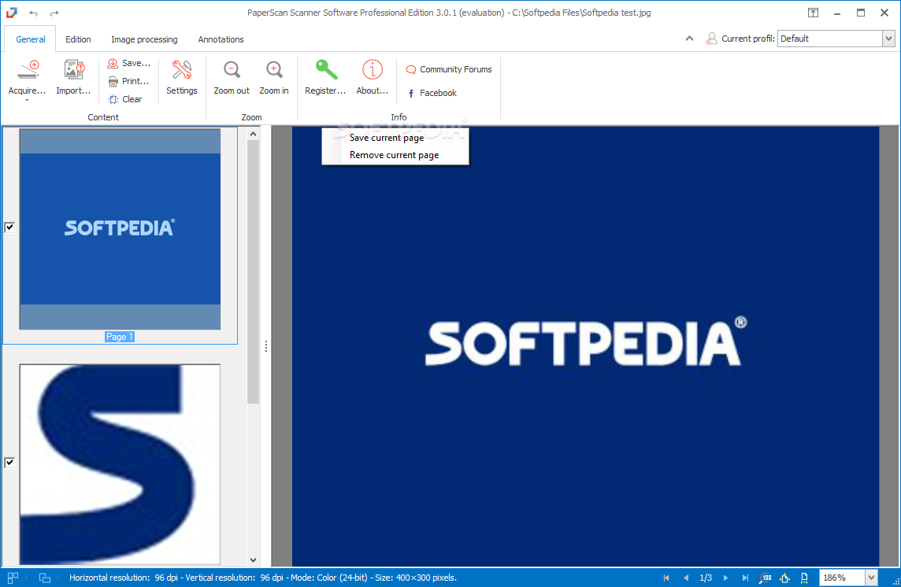Choose Save current page from context menu

[x=395, y=138]
